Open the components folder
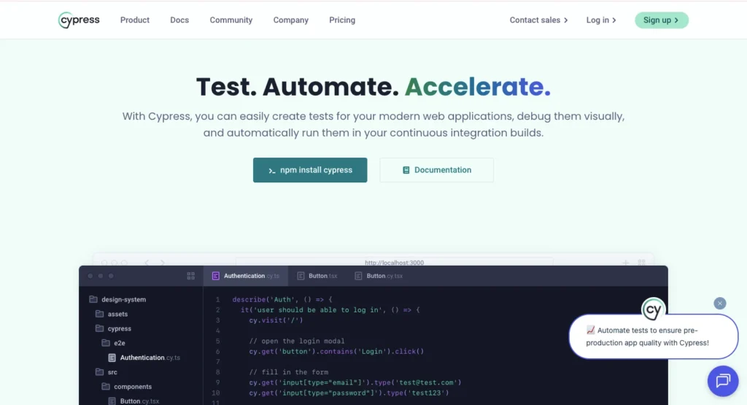Viewport: 747px width, 405px height. [127, 387]
